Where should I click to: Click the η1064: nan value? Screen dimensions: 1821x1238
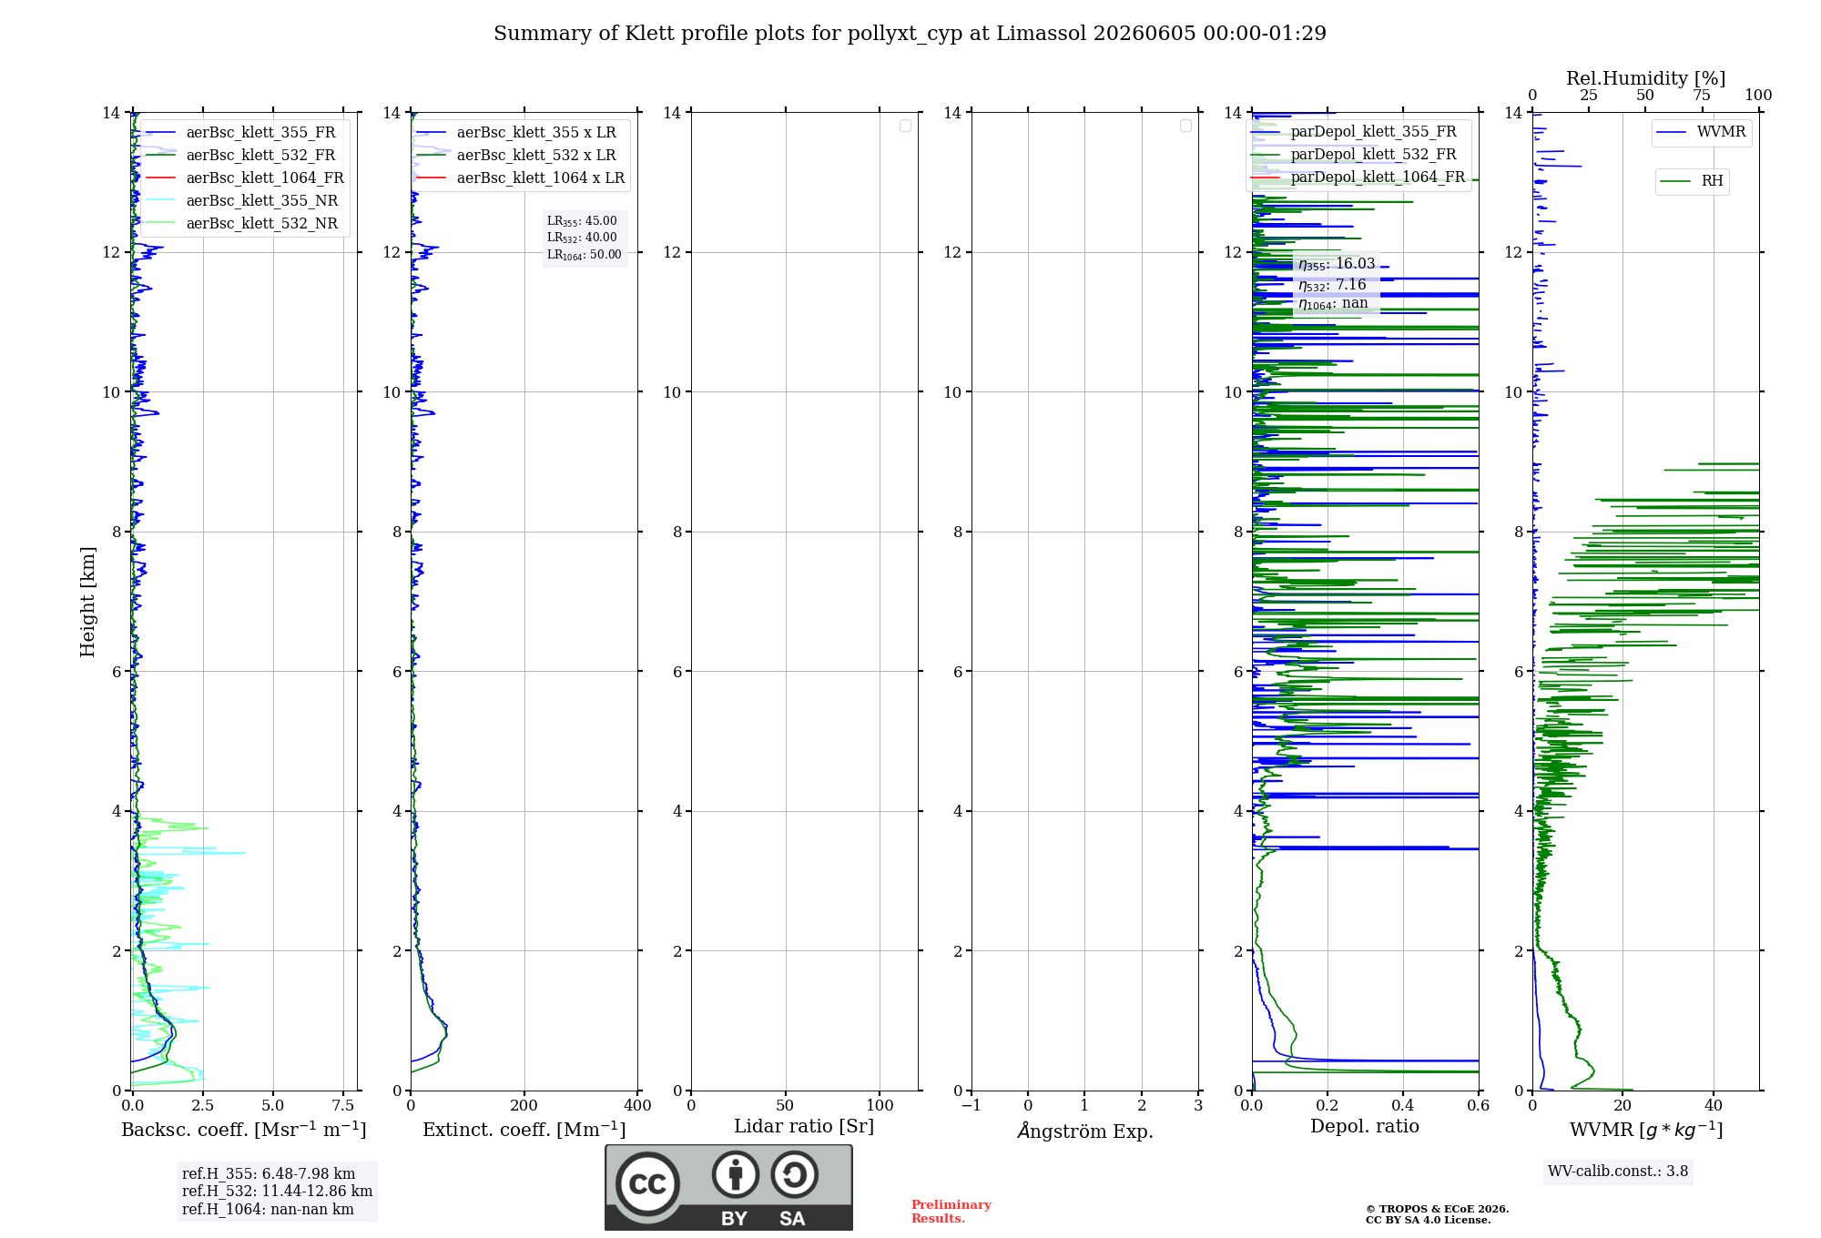(1333, 304)
